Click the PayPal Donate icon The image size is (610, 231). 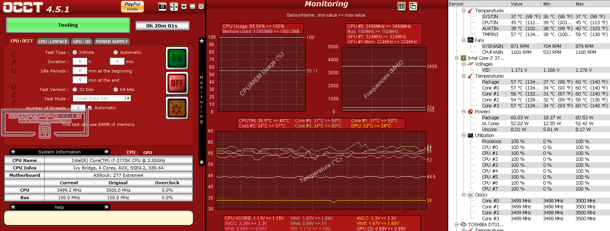(x=132, y=6)
